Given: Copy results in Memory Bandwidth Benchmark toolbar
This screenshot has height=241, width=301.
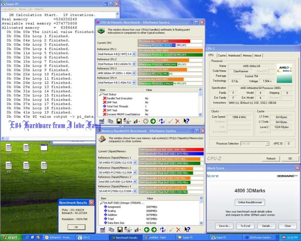Looking at the screenshot, I should coord(111,230).
